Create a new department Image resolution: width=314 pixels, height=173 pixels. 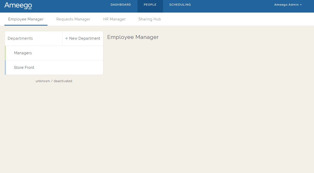[83, 38]
